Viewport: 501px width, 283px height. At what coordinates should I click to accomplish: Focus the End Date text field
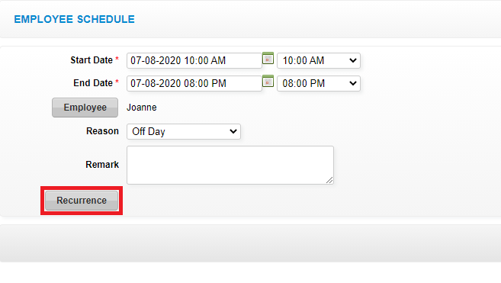194,83
